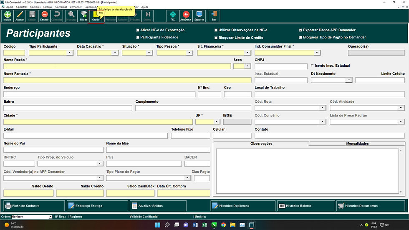Launch AnyDesk from the toolbar
Image resolution: width=409 pixels, height=230 pixels.
pos(186,16)
